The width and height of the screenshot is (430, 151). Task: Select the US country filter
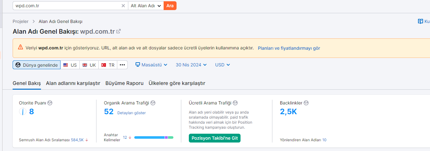[x=70, y=65]
